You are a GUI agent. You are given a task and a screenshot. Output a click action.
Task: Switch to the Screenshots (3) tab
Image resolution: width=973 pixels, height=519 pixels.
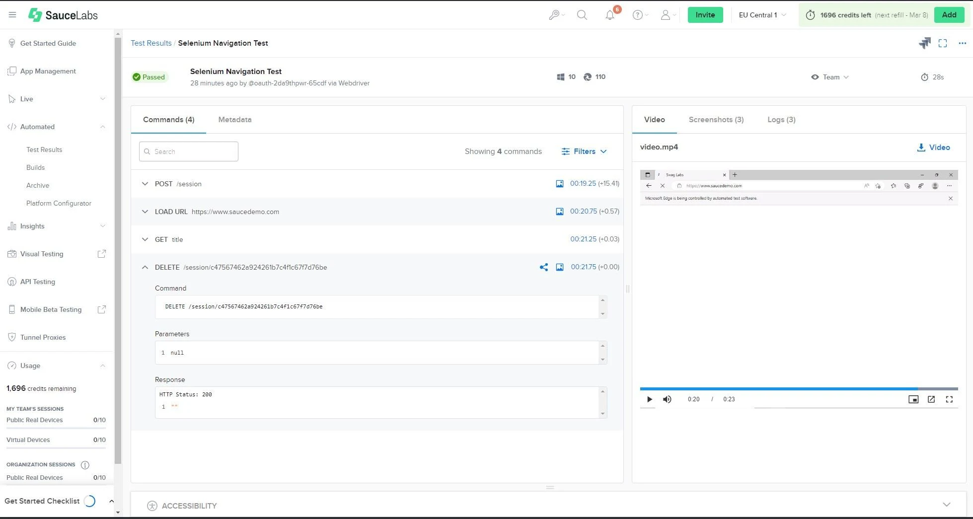coord(716,119)
